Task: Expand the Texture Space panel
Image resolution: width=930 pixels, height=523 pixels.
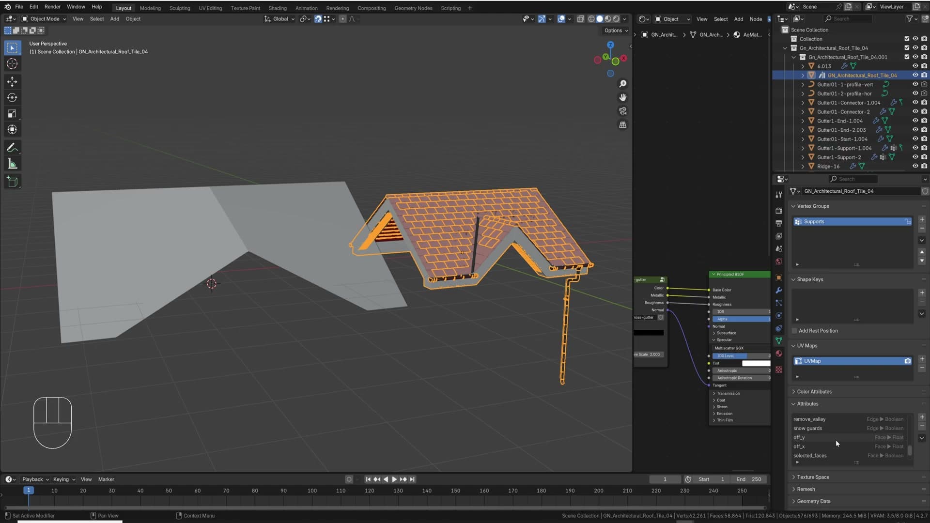Action: [813, 477]
